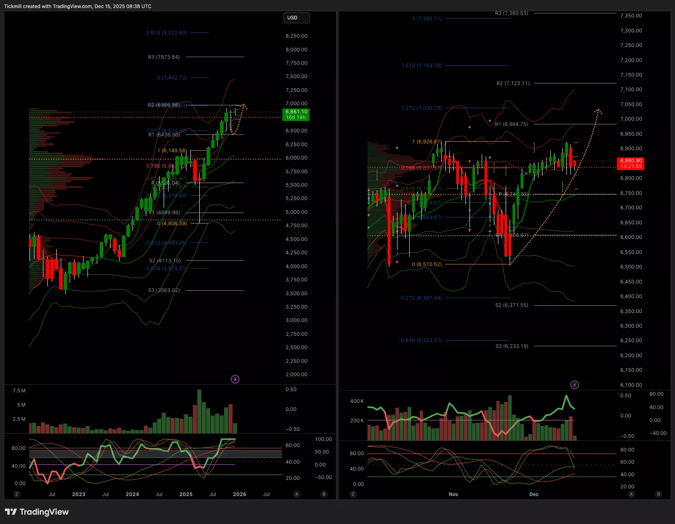Toggle the B scale button on left chart

pos(324,494)
